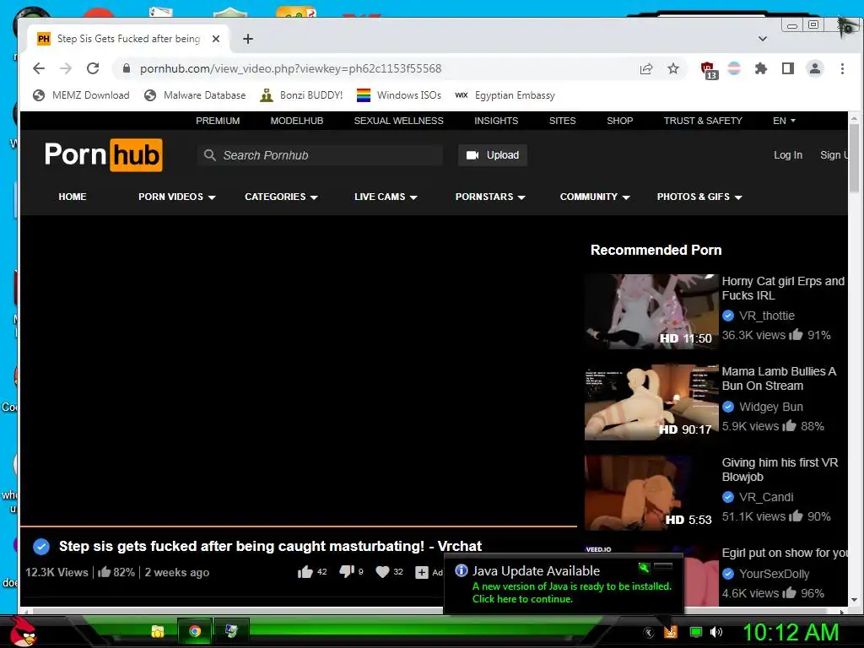
Task: Open the Egyptian Embassy bookmark
Action: click(505, 95)
